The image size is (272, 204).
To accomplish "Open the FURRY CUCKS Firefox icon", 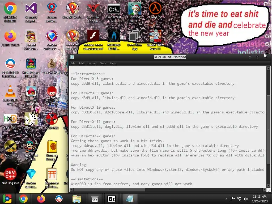I will (10, 38).
